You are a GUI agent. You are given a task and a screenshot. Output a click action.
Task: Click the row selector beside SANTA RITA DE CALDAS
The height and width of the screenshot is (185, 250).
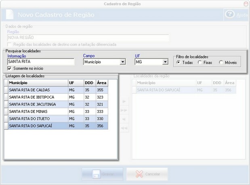click(x=6, y=90)
